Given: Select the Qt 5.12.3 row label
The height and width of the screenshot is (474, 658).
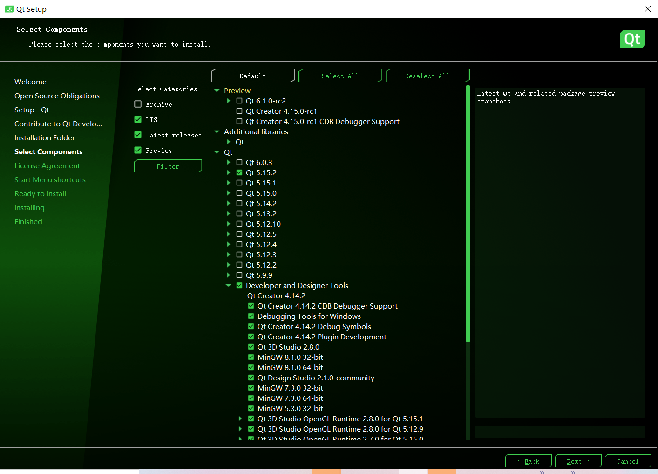Looking at the screenshot, I should coord(261,254).
